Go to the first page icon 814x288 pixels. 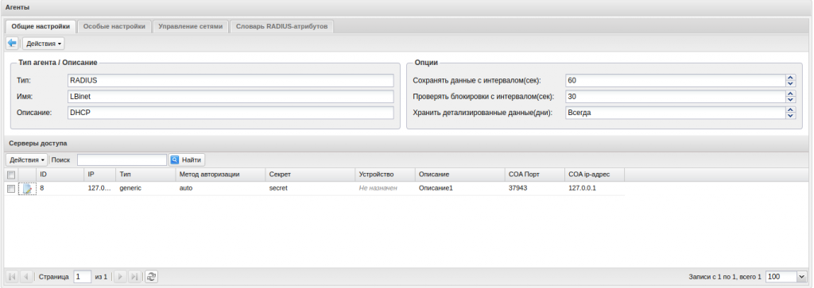point(13,277)
